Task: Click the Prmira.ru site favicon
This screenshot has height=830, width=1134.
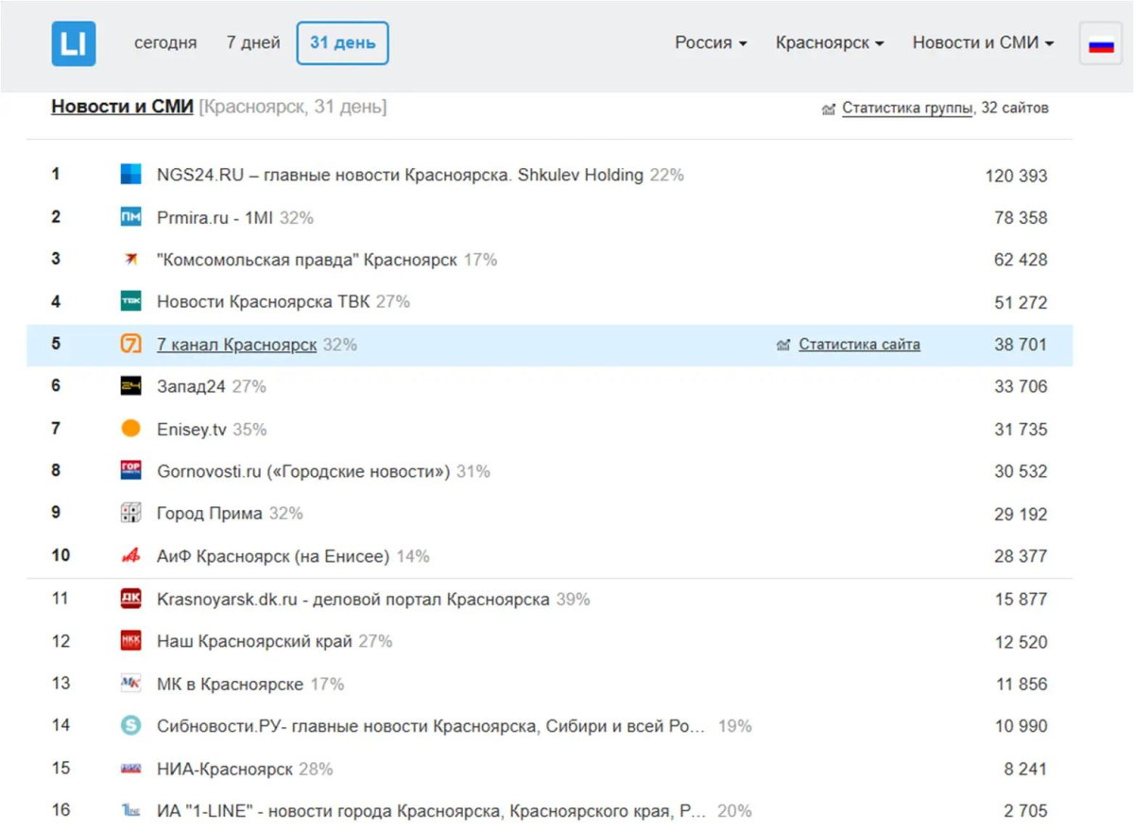Action: pos(130,217)
